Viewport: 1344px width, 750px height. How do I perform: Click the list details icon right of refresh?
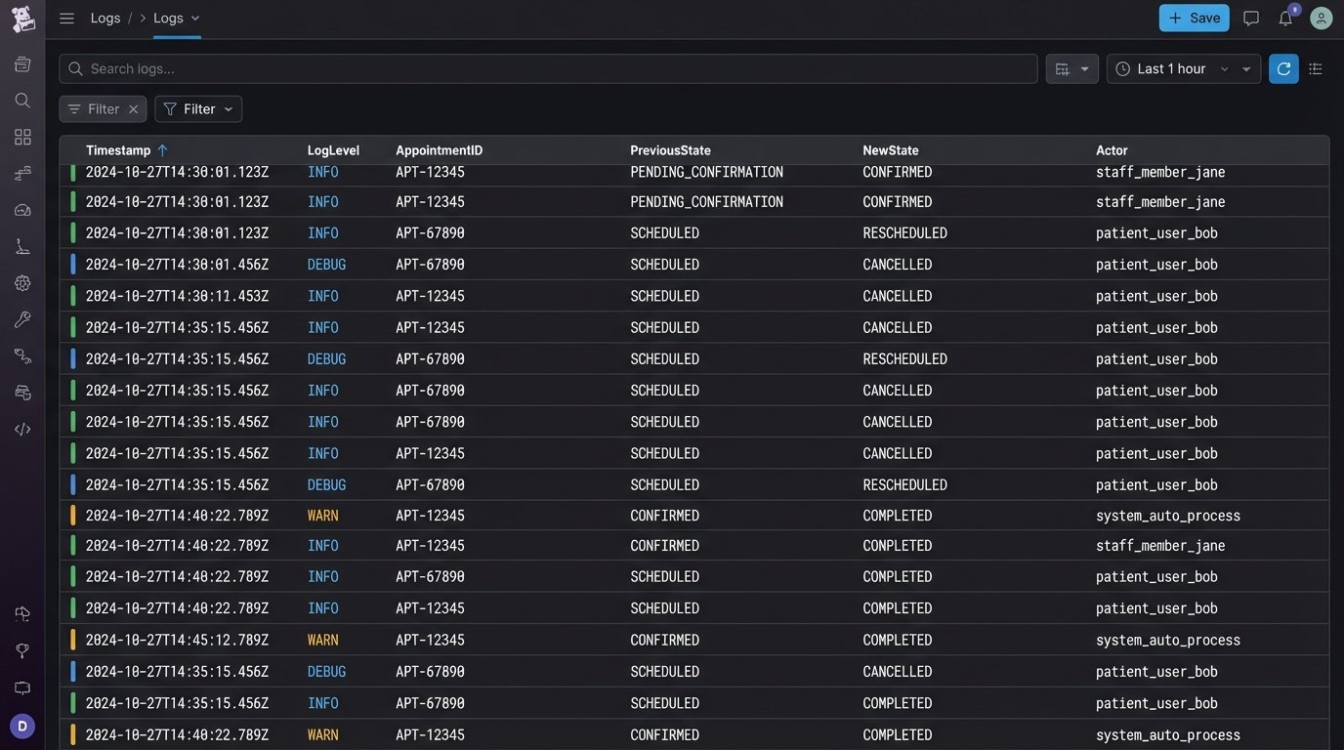tap(1316, 68)
